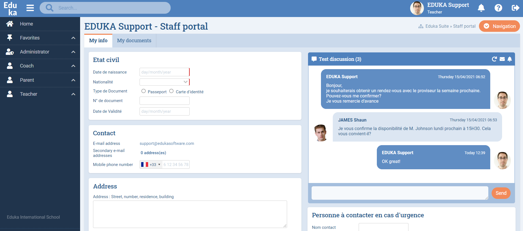This screenshot has width=523, height=231.
Task: Focus the Date de Validité field
Action: (164, 111)
